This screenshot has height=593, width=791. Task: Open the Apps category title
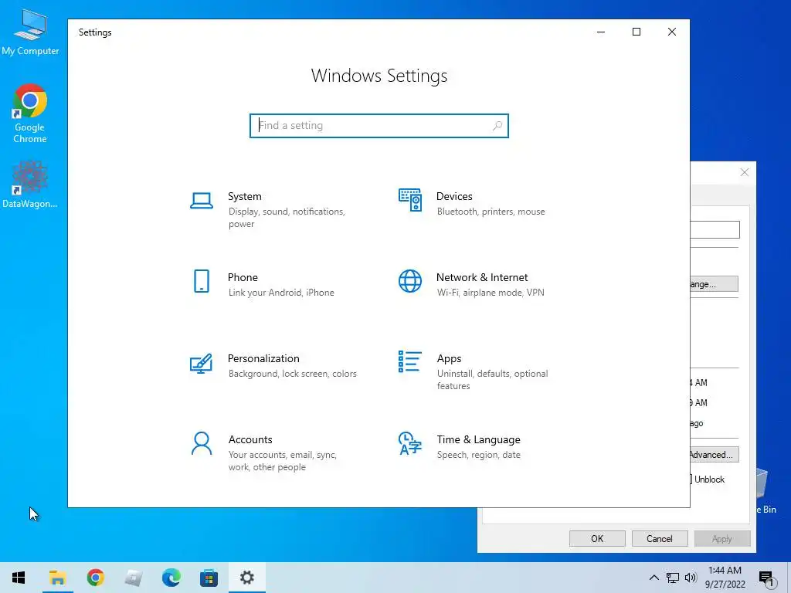point(449,358)
